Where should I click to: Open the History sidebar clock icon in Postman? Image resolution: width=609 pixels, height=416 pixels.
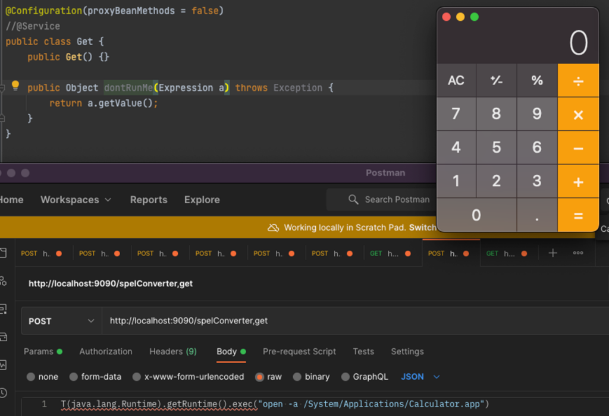[3, 393]
